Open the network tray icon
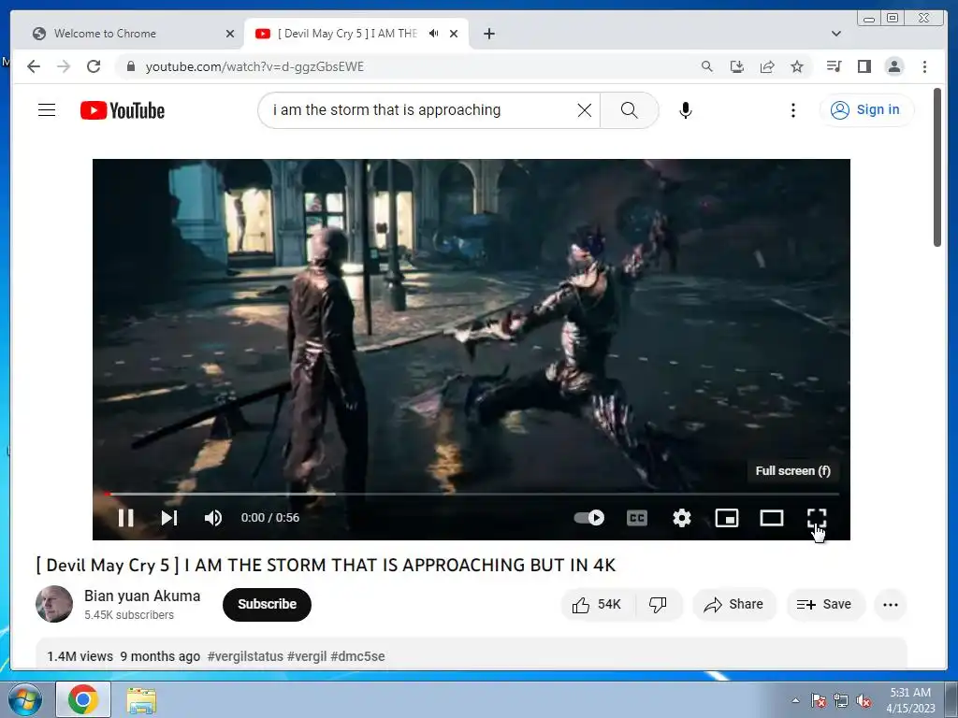 tap(841, 701)
